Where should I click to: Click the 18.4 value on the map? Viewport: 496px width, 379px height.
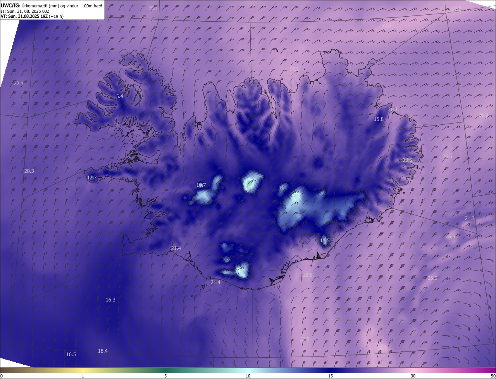click(x=103, y=351)
